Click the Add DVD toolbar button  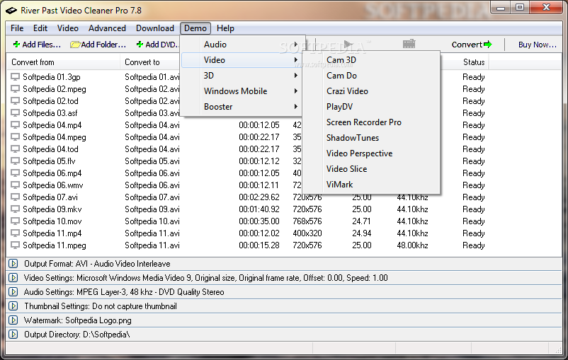[x=157, y=45]
